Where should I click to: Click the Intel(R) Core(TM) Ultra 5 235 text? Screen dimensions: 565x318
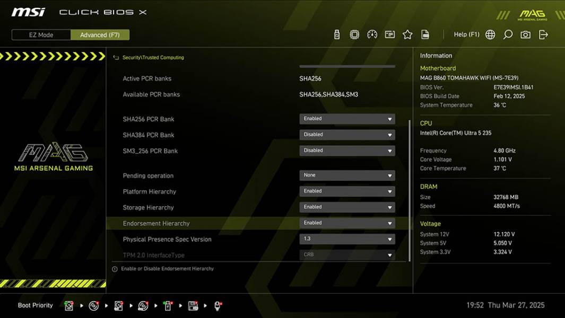pyautogui.click(x=456, y=133)
